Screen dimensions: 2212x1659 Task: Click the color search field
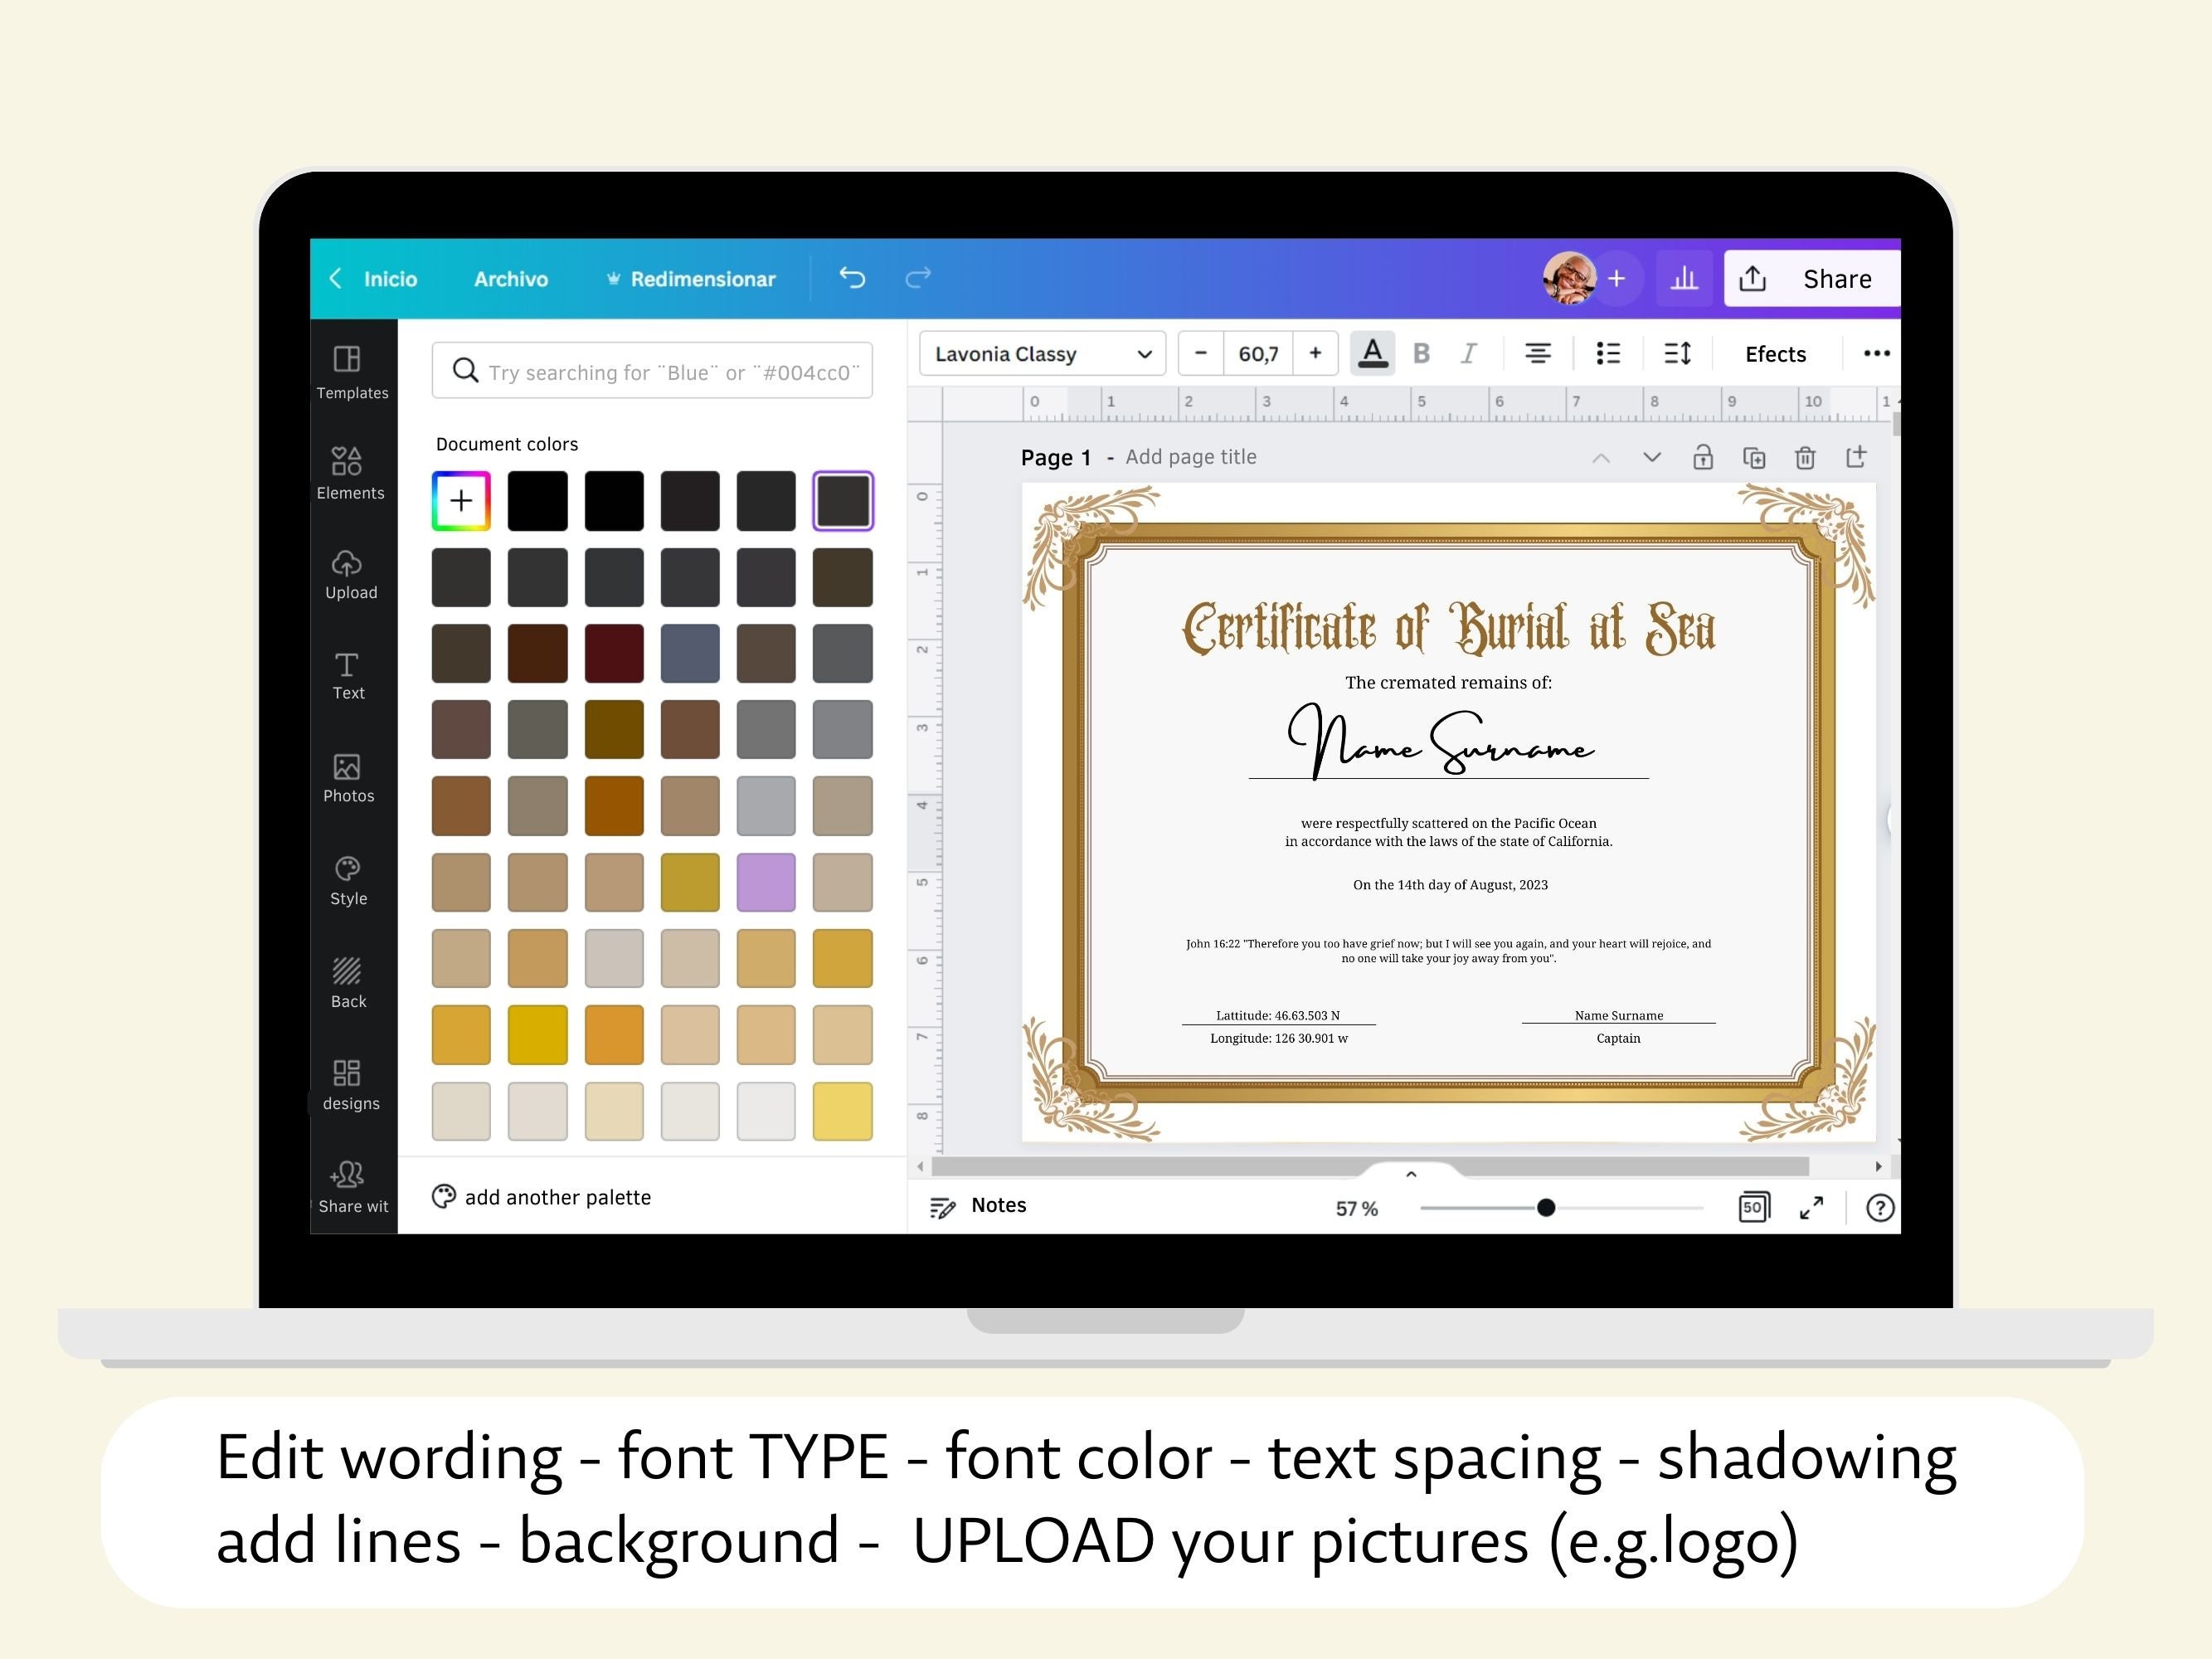tap(651, 370)
